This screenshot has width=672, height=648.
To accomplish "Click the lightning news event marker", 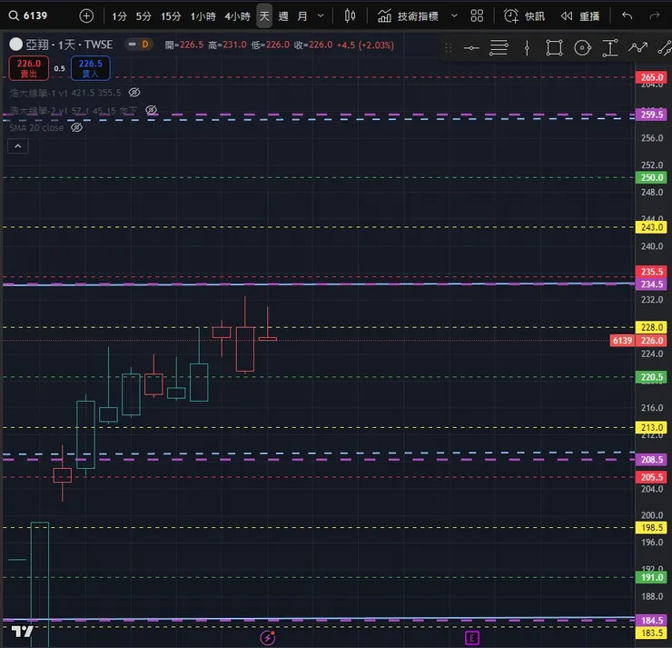I will (x=267, y=638).
